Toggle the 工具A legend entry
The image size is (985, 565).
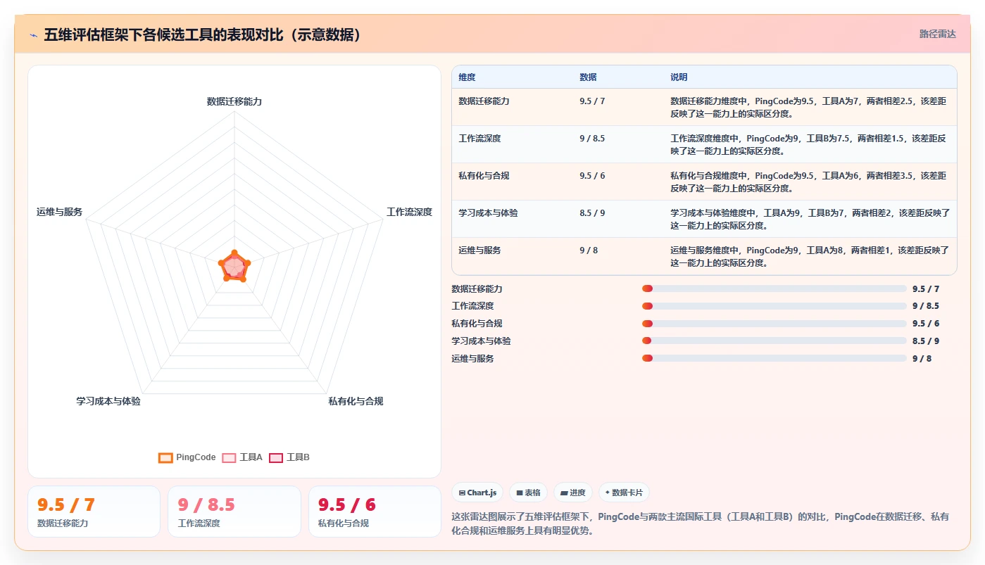(x=242, y=457)
